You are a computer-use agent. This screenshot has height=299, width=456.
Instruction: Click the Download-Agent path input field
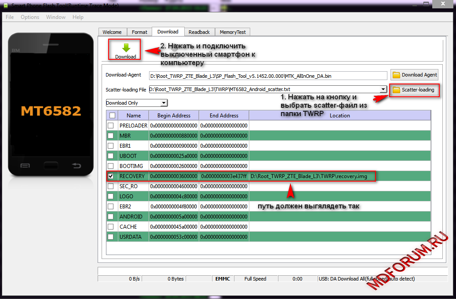tap(267, 76)
